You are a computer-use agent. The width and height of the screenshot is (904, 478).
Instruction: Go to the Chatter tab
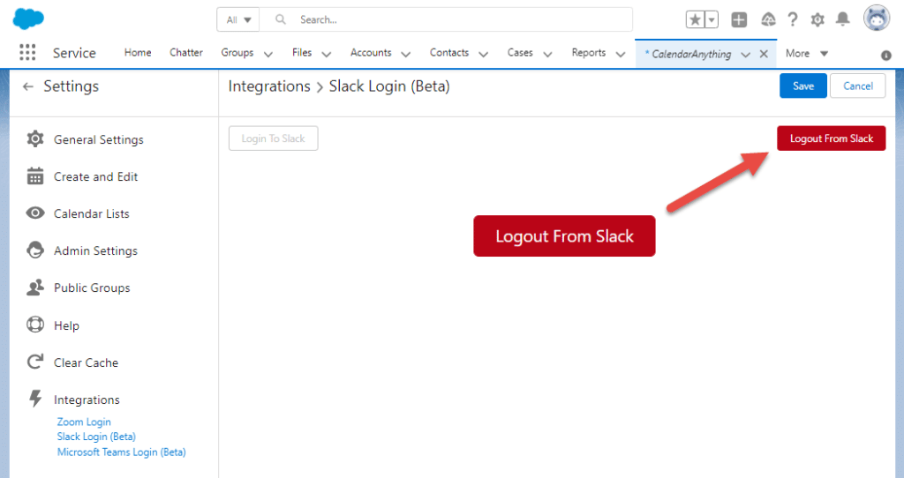click(x=186, y=52)
